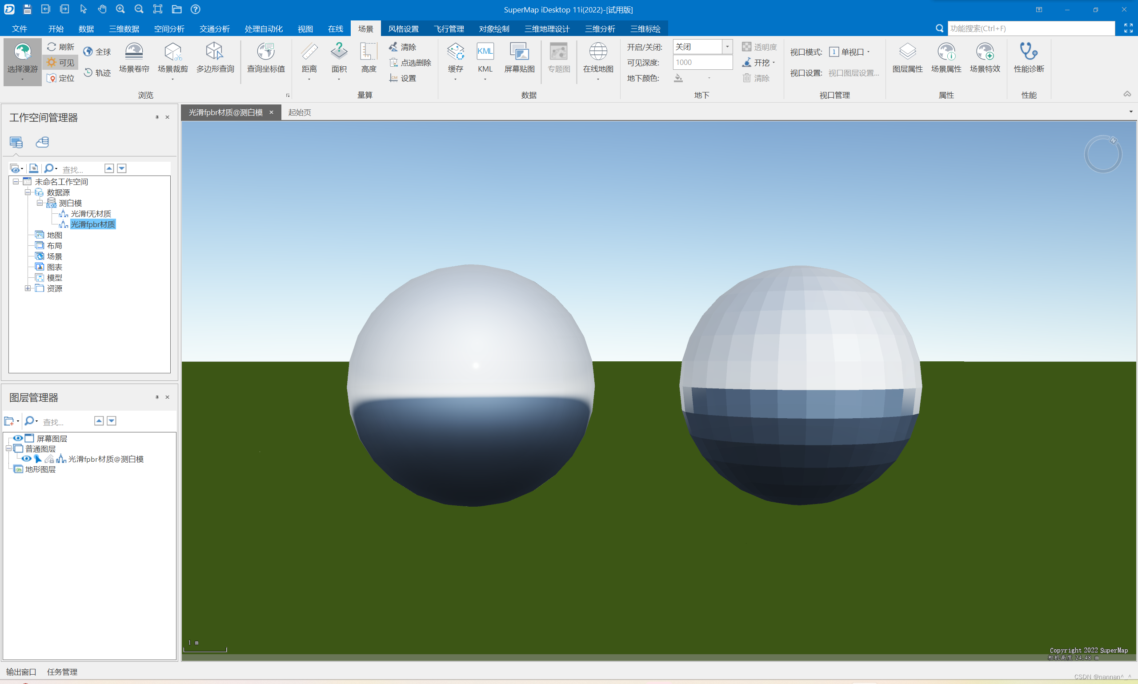
Task: Open underground on/off (开启/关闭) dropdown
Action: pos(727,47)
